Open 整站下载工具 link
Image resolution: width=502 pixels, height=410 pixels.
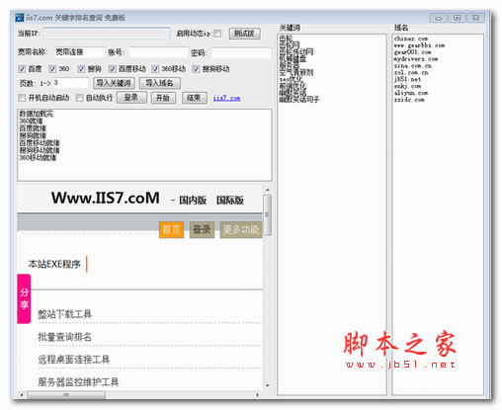(x=64, y=314)
